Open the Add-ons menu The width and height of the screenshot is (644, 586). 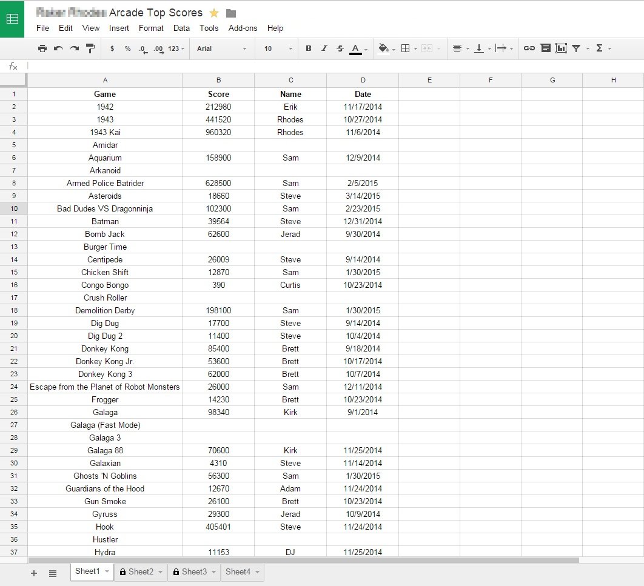(x=243, y=28)
